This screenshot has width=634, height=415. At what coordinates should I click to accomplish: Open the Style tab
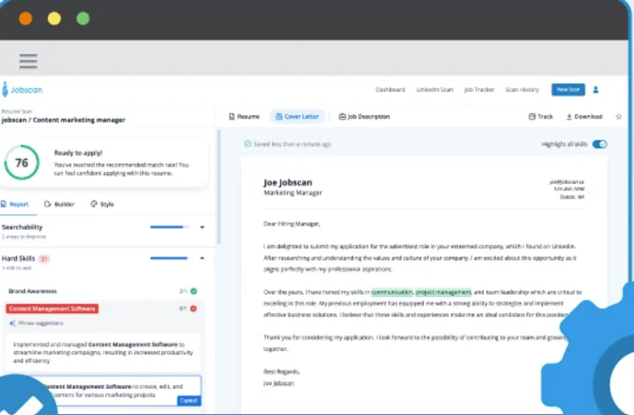pyautogui.click(x=102, y=204)
